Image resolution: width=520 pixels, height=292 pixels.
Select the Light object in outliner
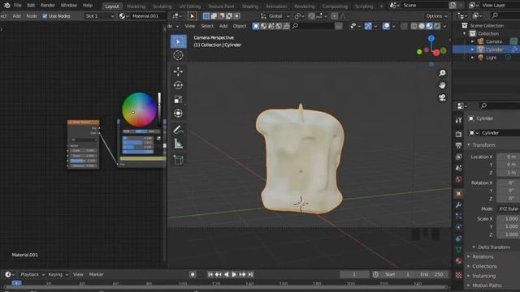pos(491,58)
